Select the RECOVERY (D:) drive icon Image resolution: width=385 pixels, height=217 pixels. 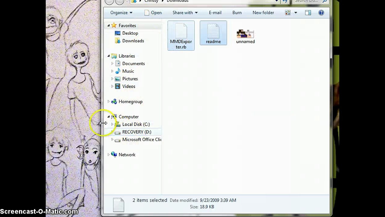118,132
